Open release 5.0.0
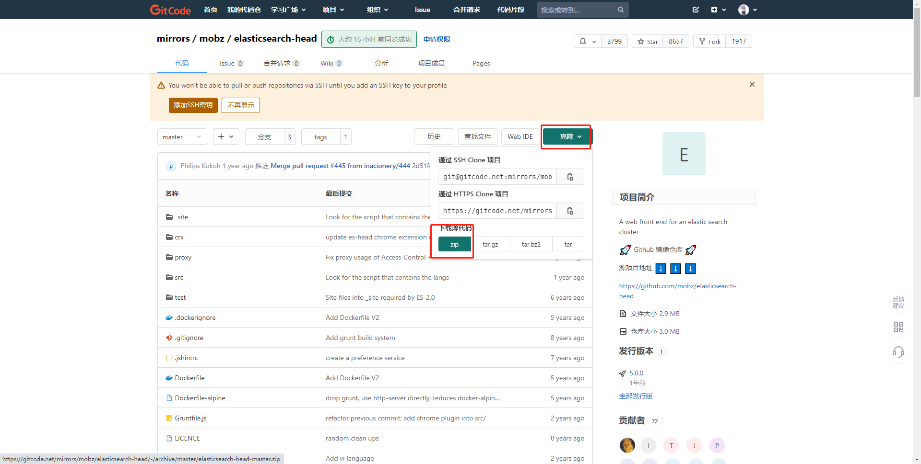This screenshot has width=921, height=464. click(637, 373)
